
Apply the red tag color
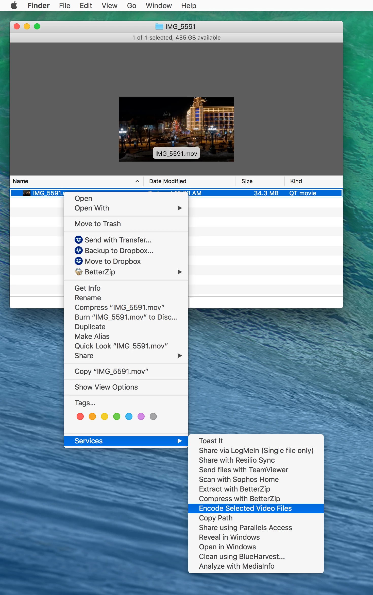80,416
